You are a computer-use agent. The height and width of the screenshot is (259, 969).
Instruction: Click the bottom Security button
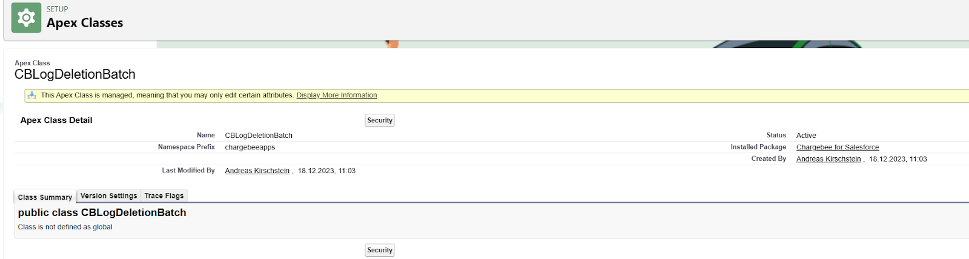(x=380, y=250)
